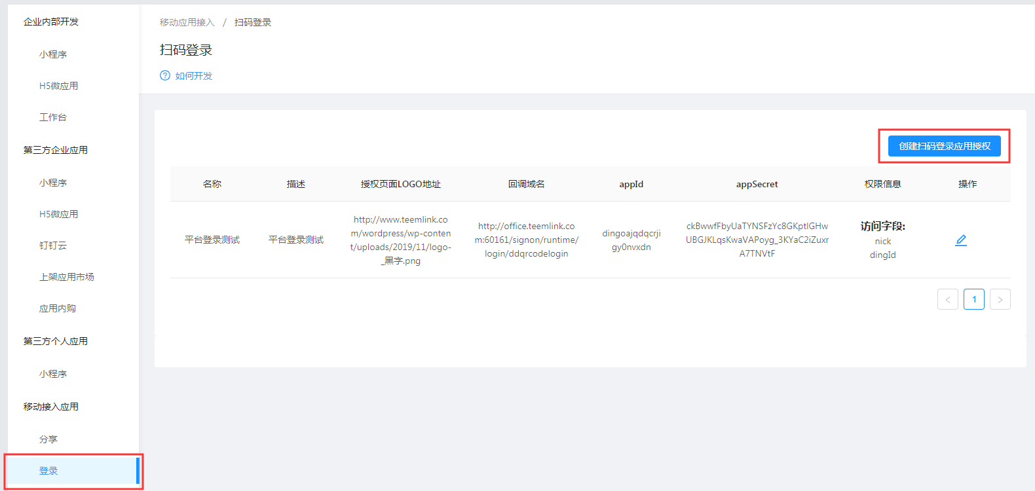Select 应用内购 in the sidebar

point(58,308)
